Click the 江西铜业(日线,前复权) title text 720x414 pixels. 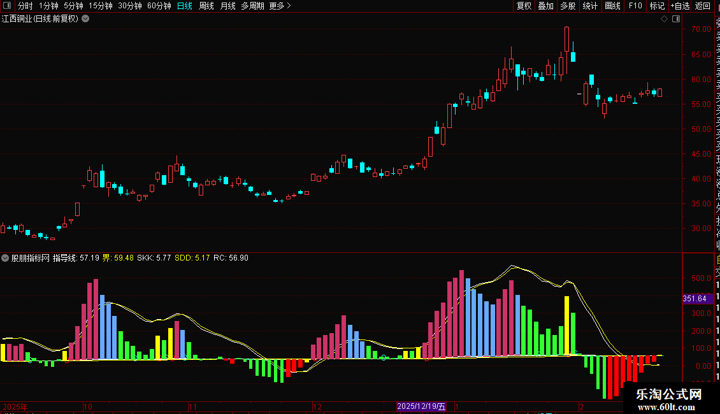tap(40, 19)
